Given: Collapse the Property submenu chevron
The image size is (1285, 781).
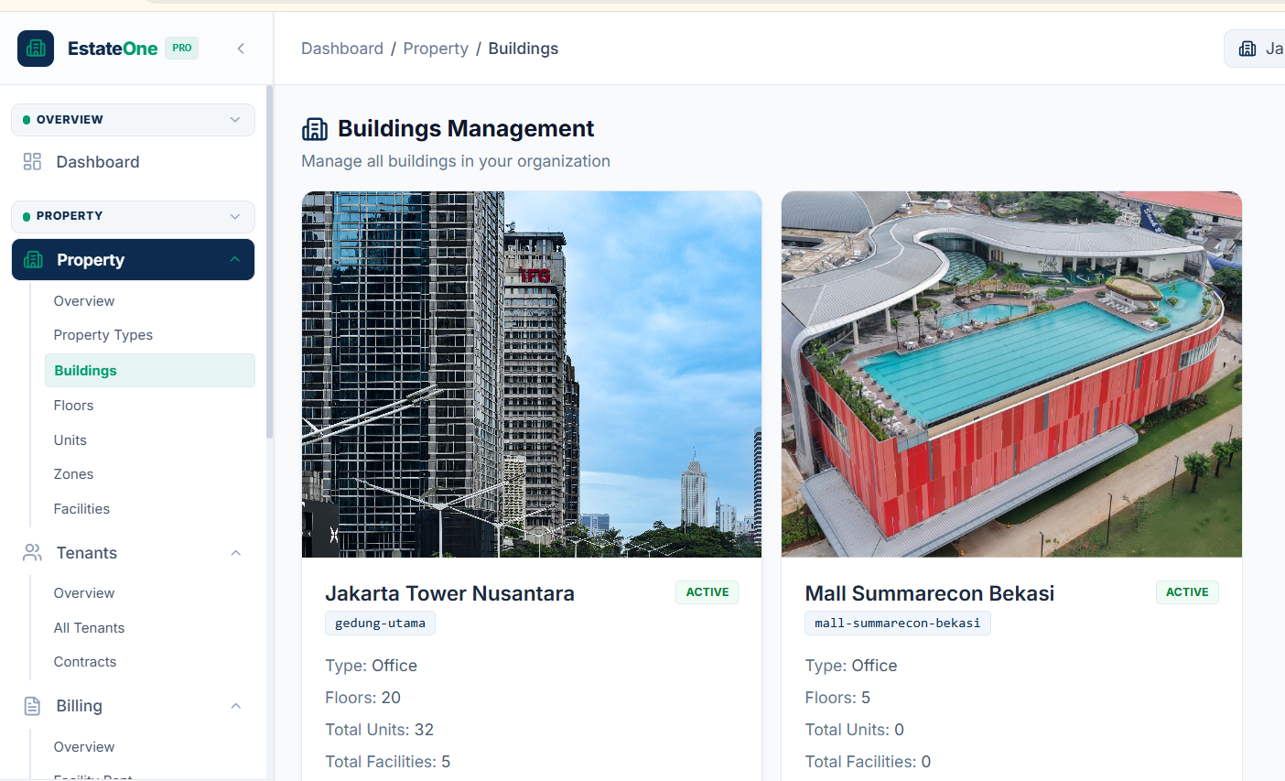Looking at the screenshot, I should click(235, 260).
